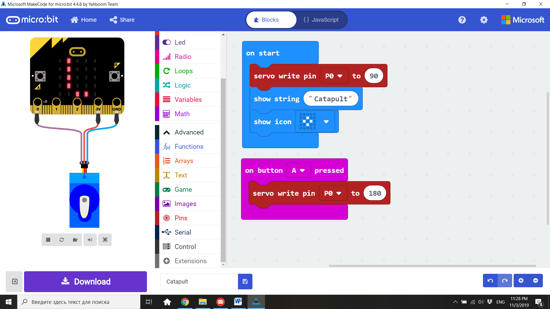
Task: Open the Help menu question icon
Action: point(462,20)
